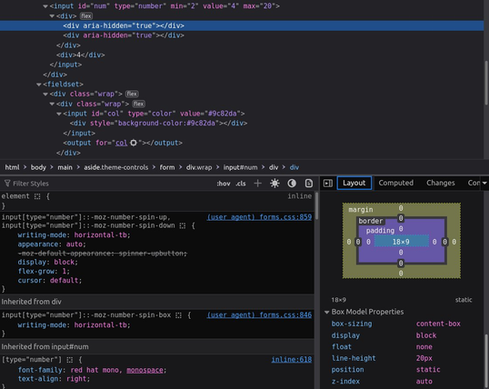Toggle flex badge on nested div.wrap
Image resolution: width=489 pixels, height=389 pixels.
[x=139, y=104]
